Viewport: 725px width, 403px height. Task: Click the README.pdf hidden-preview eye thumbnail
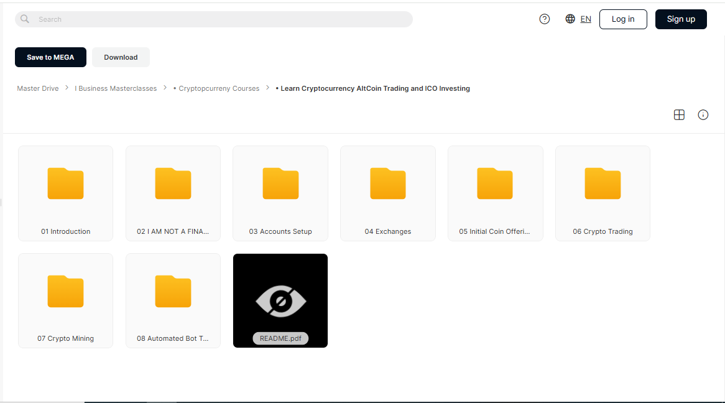coord(280,301)
